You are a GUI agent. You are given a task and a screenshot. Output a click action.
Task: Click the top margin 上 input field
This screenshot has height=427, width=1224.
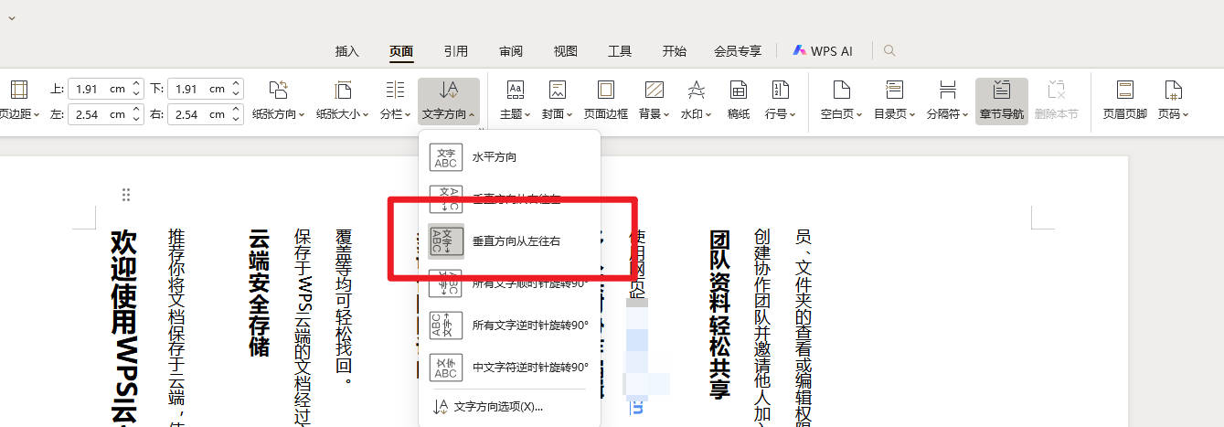(99, 89)
